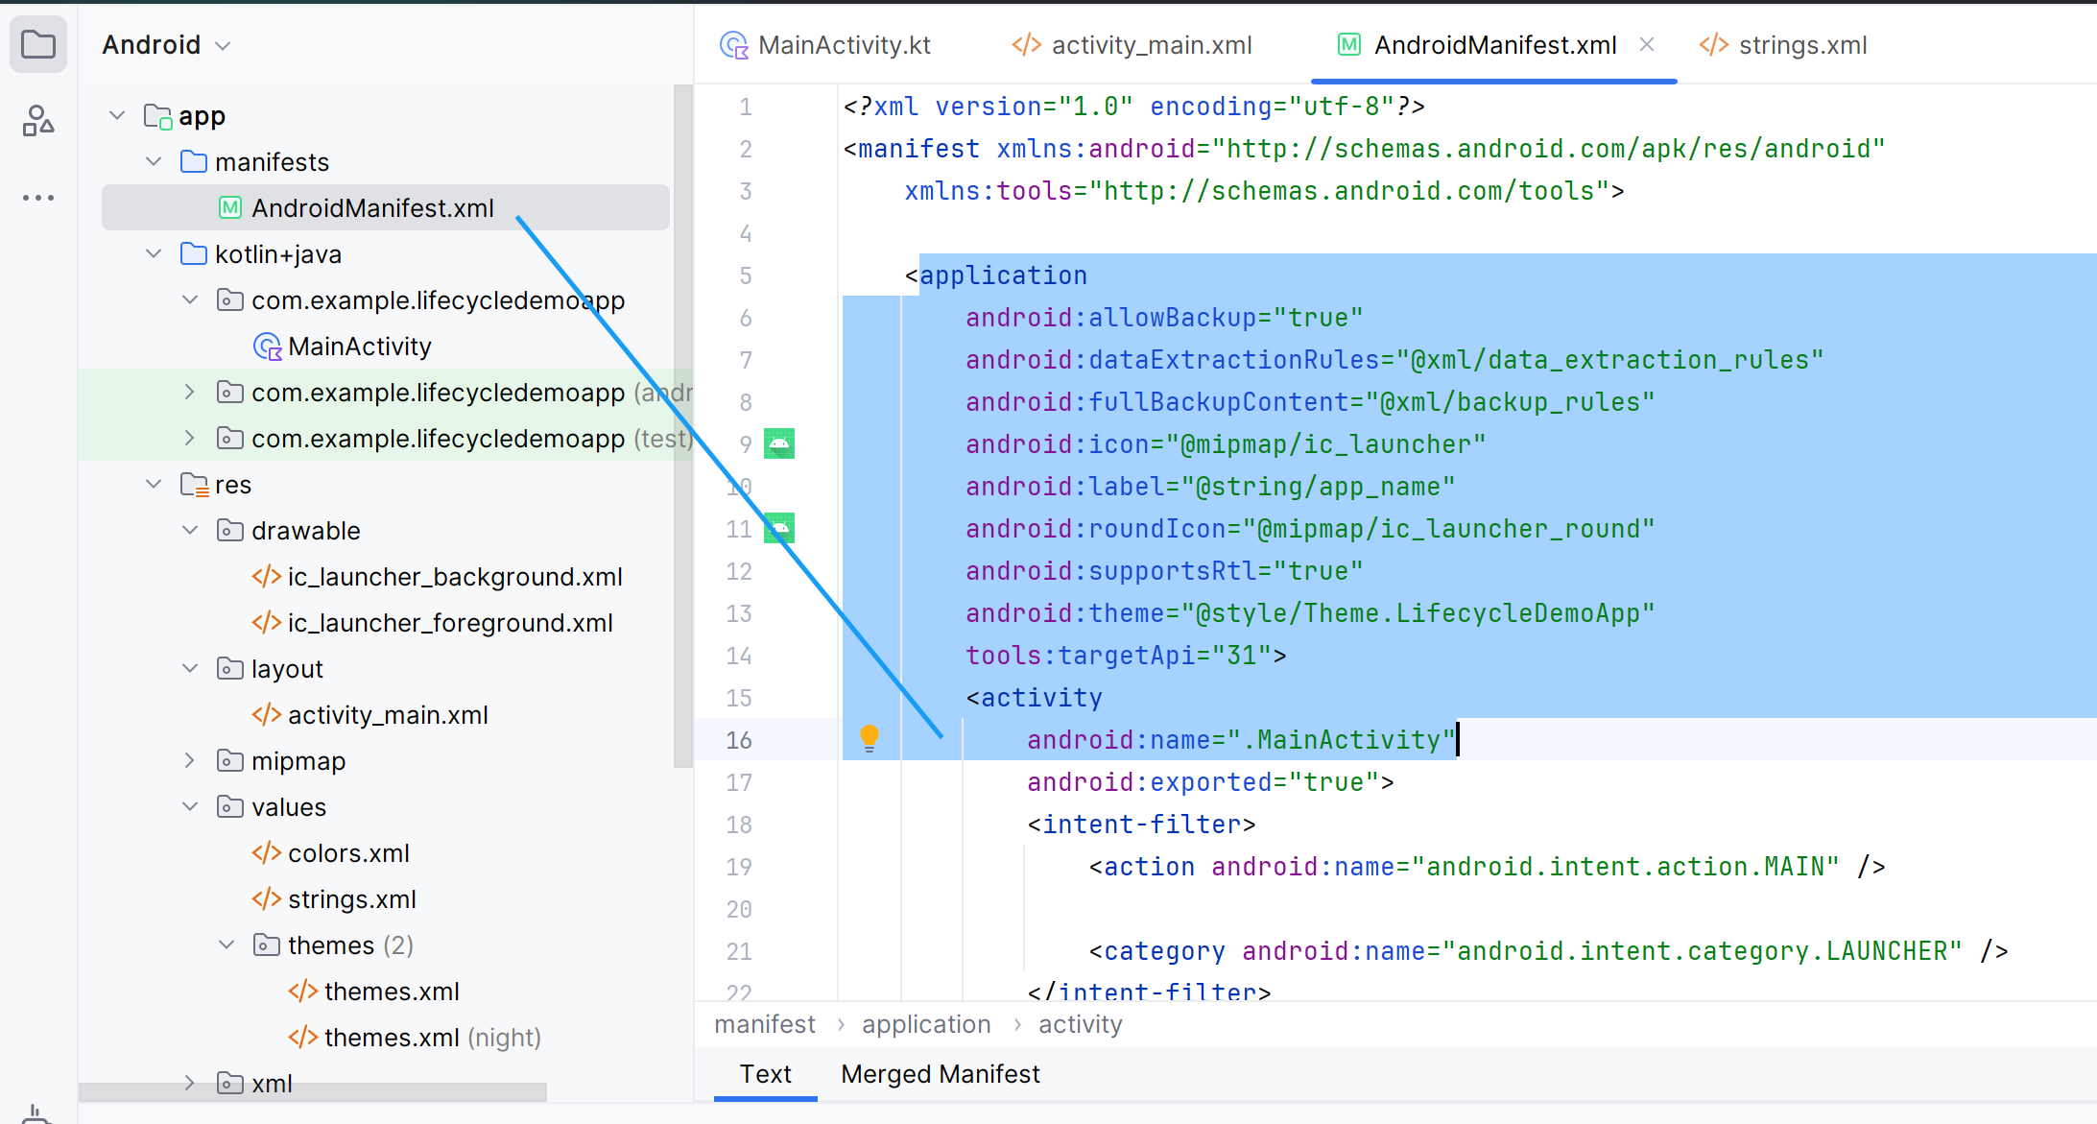Open the Resource Manager sidebar icon
This screenshot has height=1124, width=2097.
tap(38, 121)
